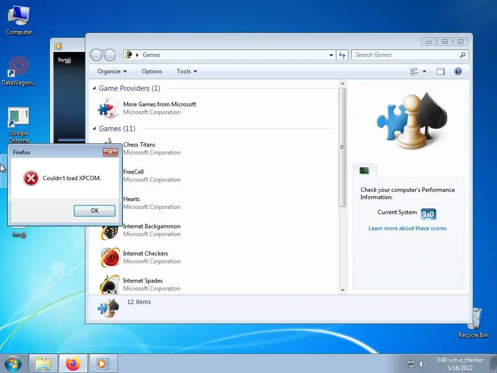Select the Internet Checkers icon
This screenshot has width=497, height=373.
110,257
